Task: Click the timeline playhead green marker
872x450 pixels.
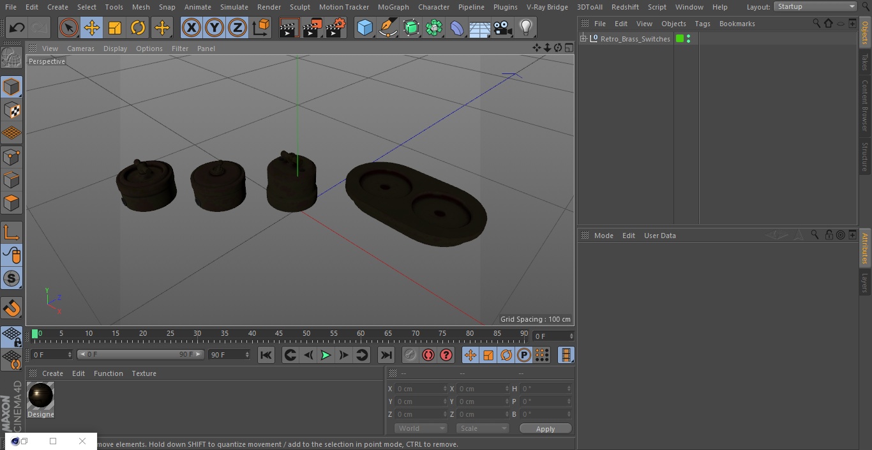Action: [35, 334]
